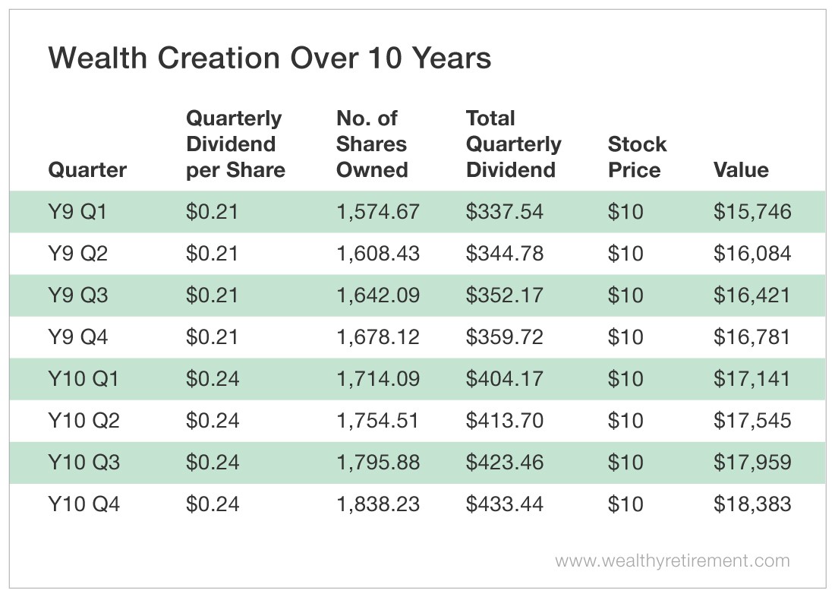Click the $404.17 total dividend cell
Screen dimensions: 835x597
tap(504, 378)
